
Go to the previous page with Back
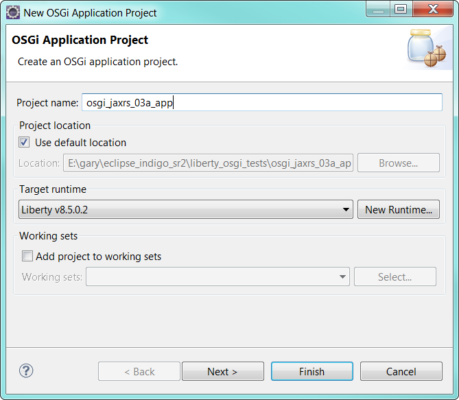click(139, 371)
